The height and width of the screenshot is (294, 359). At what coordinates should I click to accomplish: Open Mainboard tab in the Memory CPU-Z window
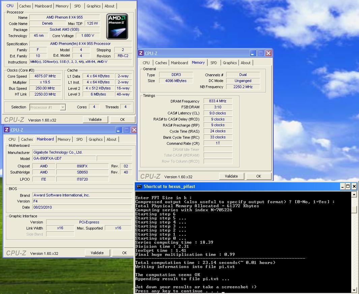point(179,63)
